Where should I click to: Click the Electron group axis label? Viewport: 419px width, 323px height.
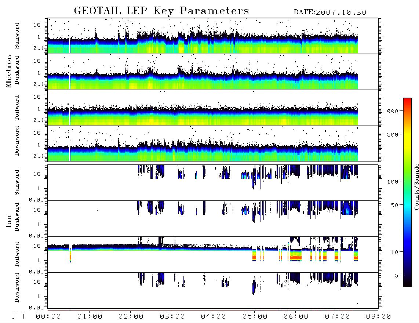pyautogui.click(x=8, y=71)
